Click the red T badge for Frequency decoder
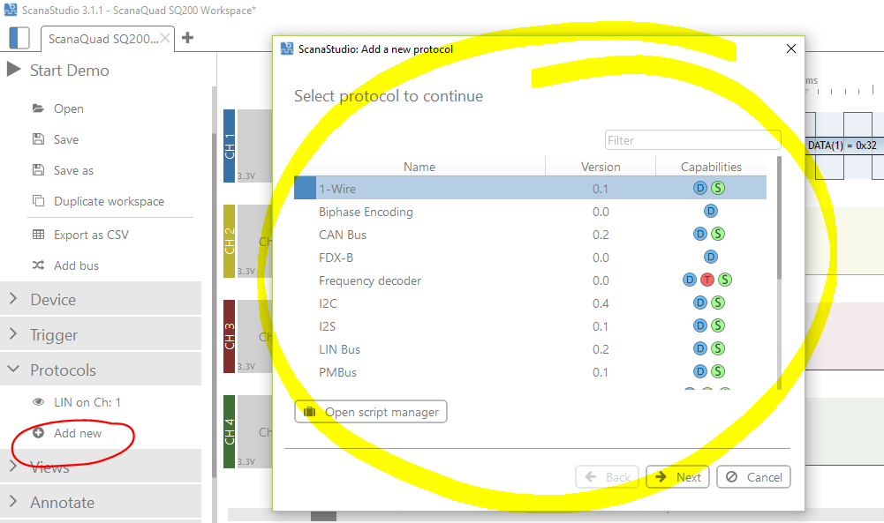This screenshot has width=884, height=523. [706, 279]
